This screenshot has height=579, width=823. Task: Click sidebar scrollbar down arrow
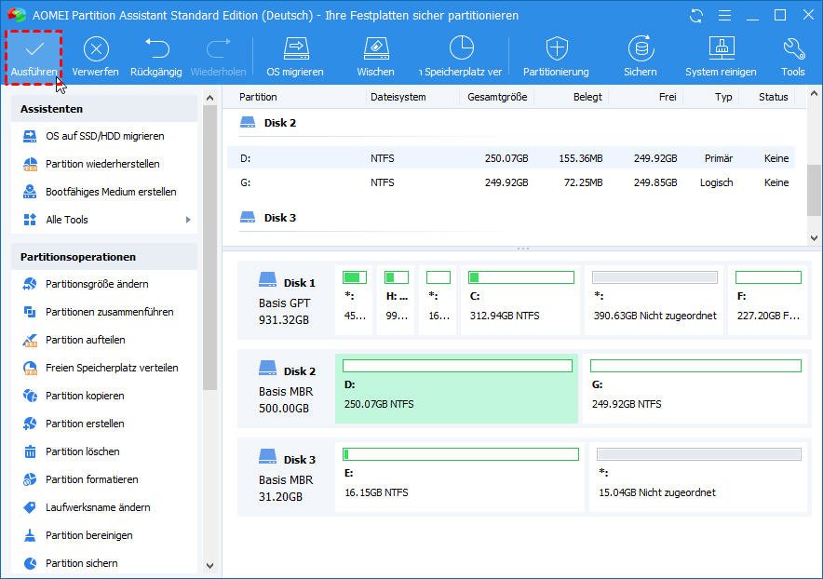pos(210,566)
